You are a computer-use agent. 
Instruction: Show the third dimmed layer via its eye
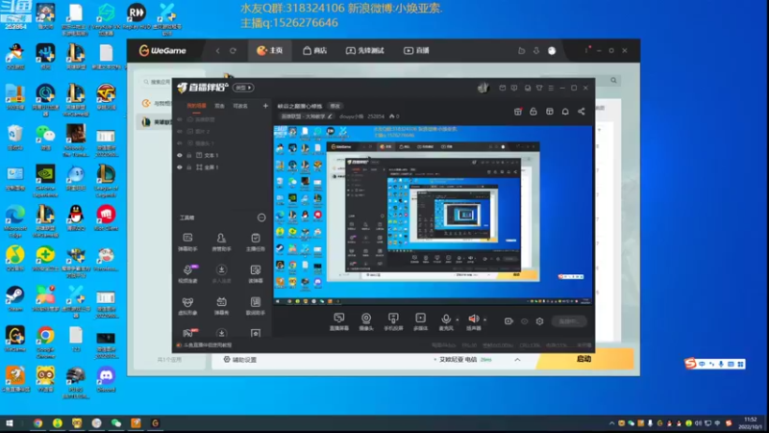[x=180, y=143]
